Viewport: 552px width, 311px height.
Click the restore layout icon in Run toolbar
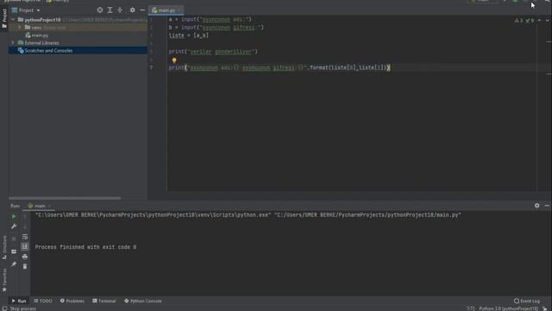pyautogui.click(x=14, y=251)
